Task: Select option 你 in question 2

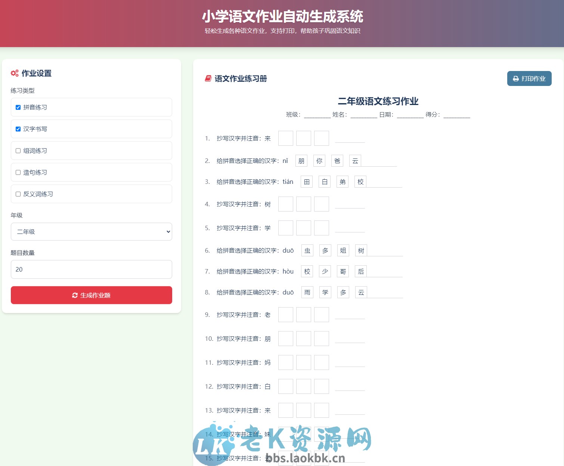Action: click(319, 161)
